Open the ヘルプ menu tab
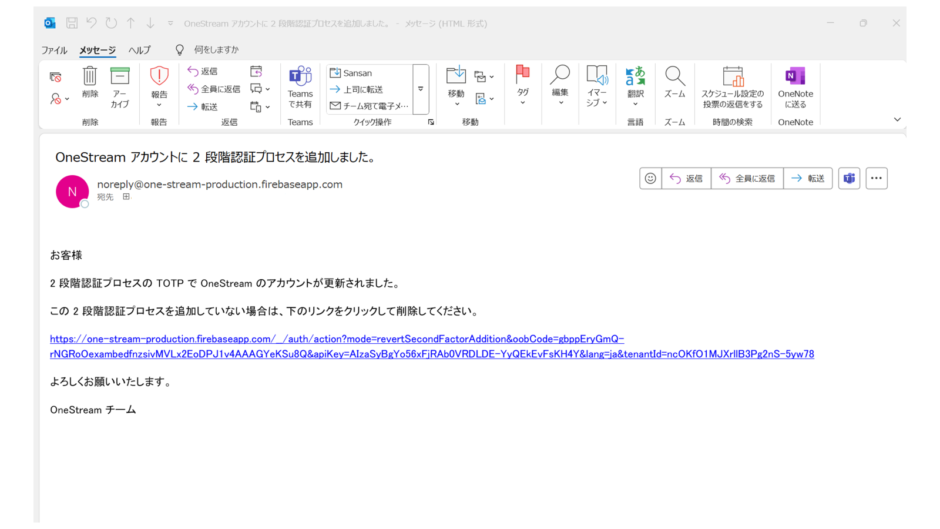This screenshot has width=940, height=529. (139, 50)
